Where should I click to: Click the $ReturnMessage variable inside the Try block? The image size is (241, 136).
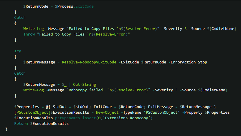tap(39, 62)
